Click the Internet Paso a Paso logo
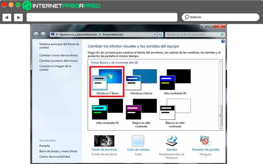Screen dimensions: 263x164 point(61,6)
